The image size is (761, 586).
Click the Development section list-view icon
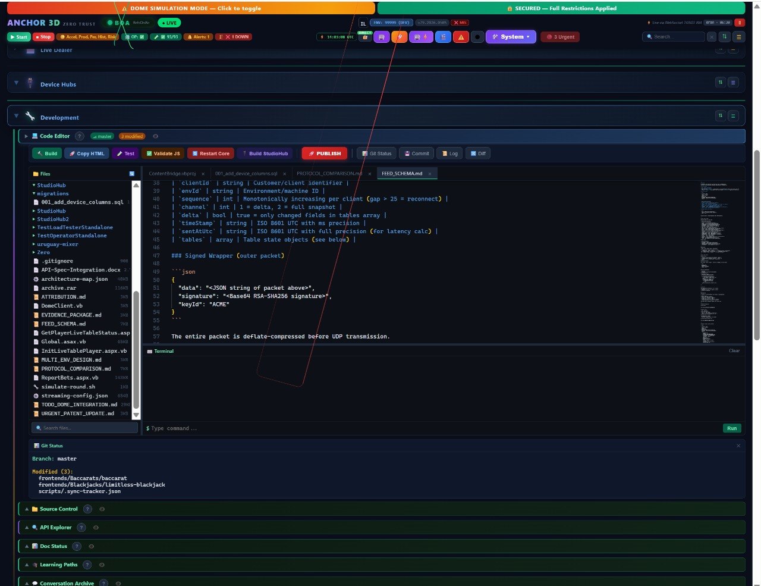733,116
